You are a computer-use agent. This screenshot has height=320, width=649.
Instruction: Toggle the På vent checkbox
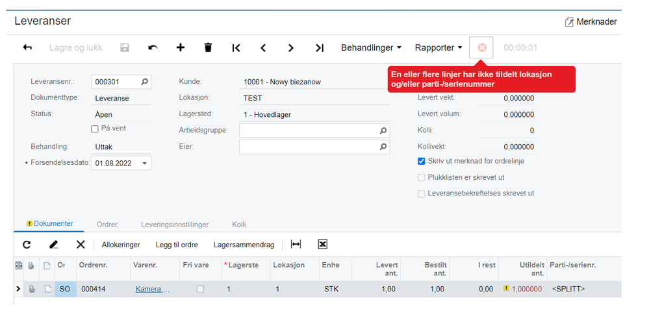pyautogui.click(x=95, y=129)
